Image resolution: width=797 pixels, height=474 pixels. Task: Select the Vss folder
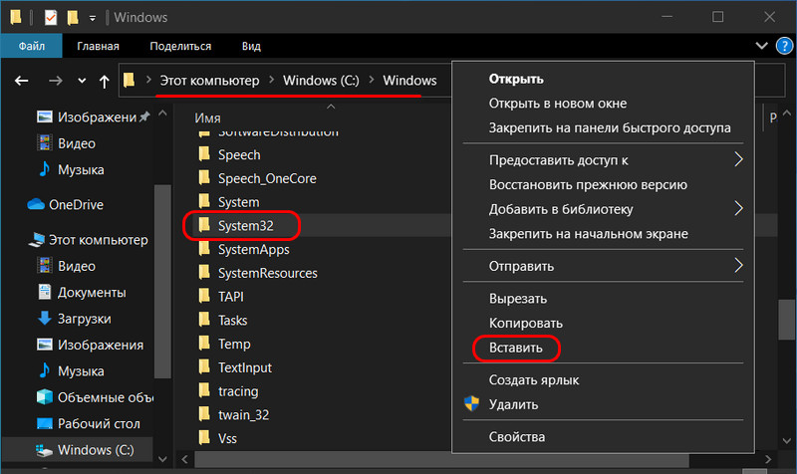[217, 438]
